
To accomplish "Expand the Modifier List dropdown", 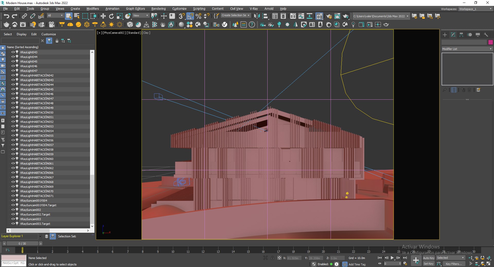I will pyautogui.click(x=467, y=49).
